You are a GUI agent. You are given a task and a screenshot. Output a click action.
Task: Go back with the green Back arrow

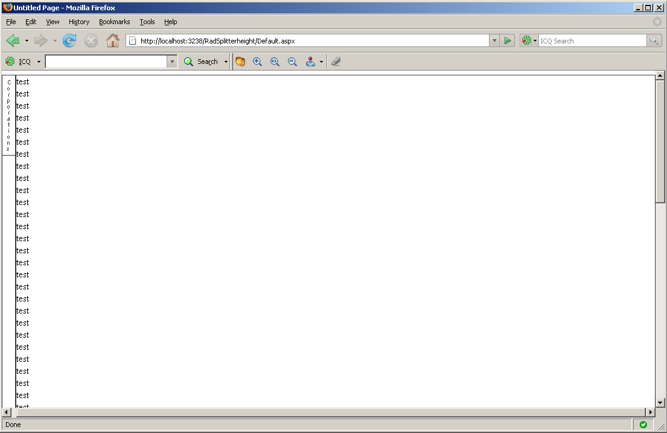point(13,41)
